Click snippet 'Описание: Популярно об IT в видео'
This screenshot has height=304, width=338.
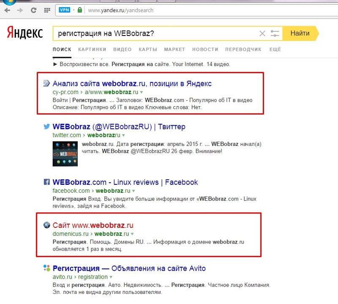[98, 107]
